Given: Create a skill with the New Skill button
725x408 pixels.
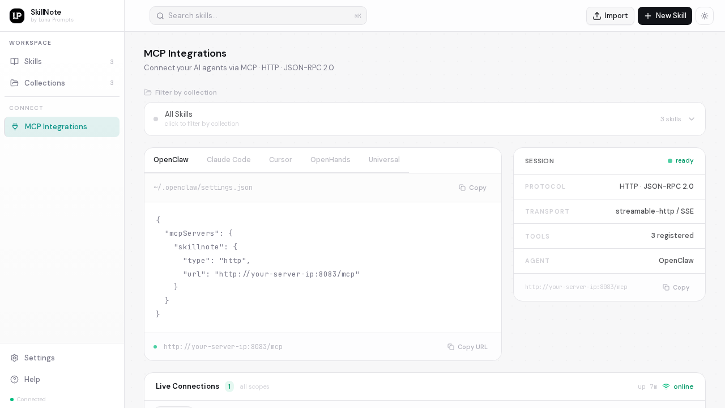Looking at the screenshot, I should pyautogui.click(x=665, y=16).
